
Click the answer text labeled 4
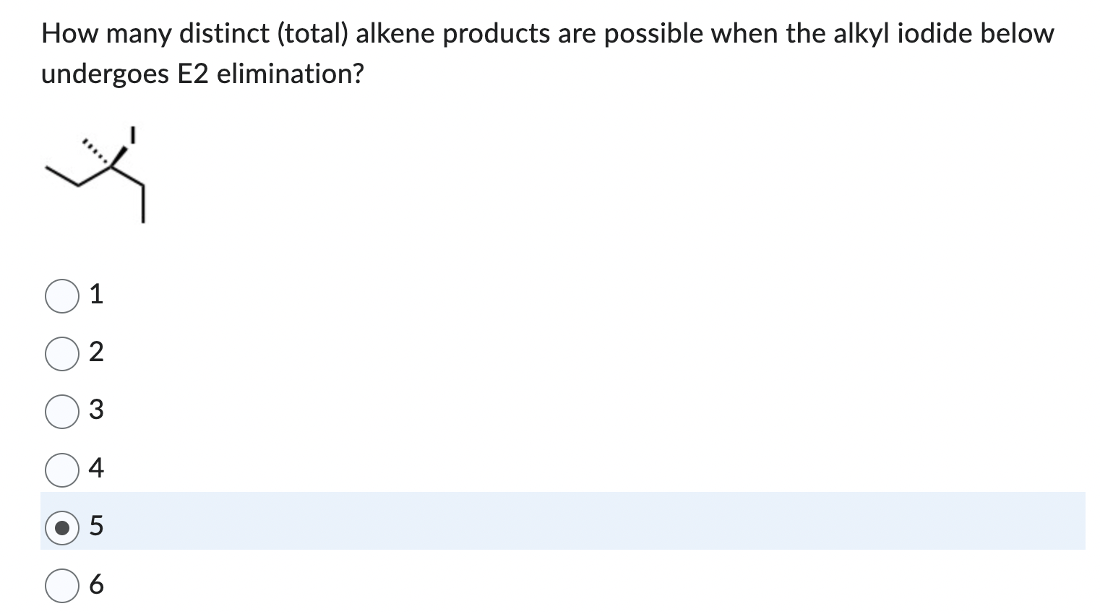pyautogui.click(x=96, y=468)
